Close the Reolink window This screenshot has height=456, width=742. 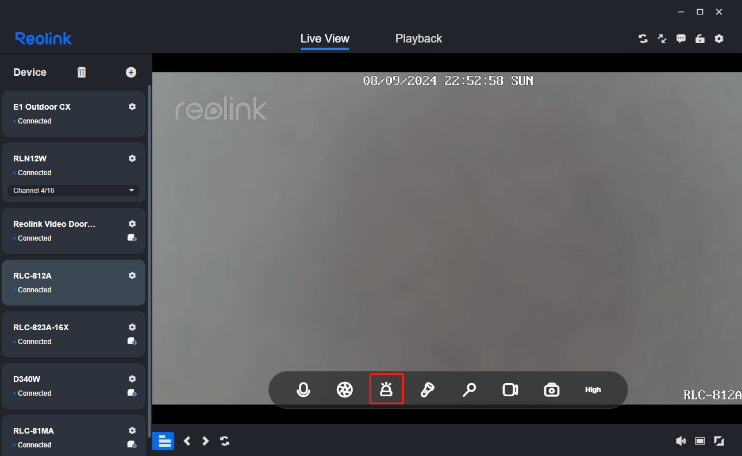tap(719, 11)
